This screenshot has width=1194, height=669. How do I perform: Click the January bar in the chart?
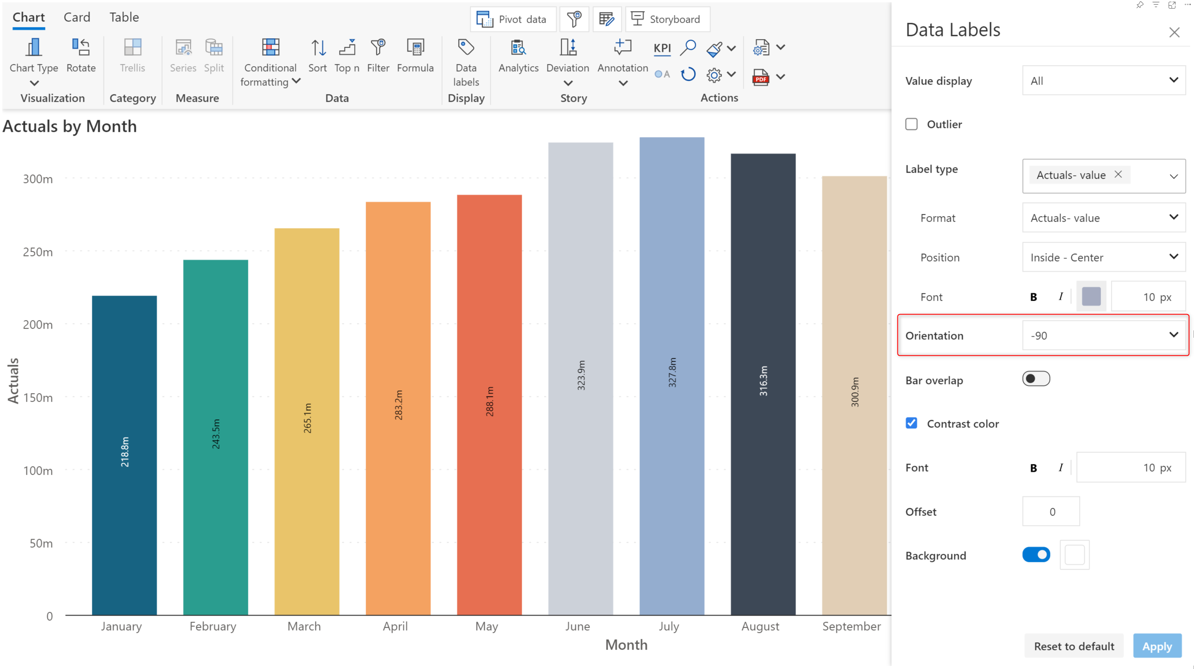[x=124, y=455]
